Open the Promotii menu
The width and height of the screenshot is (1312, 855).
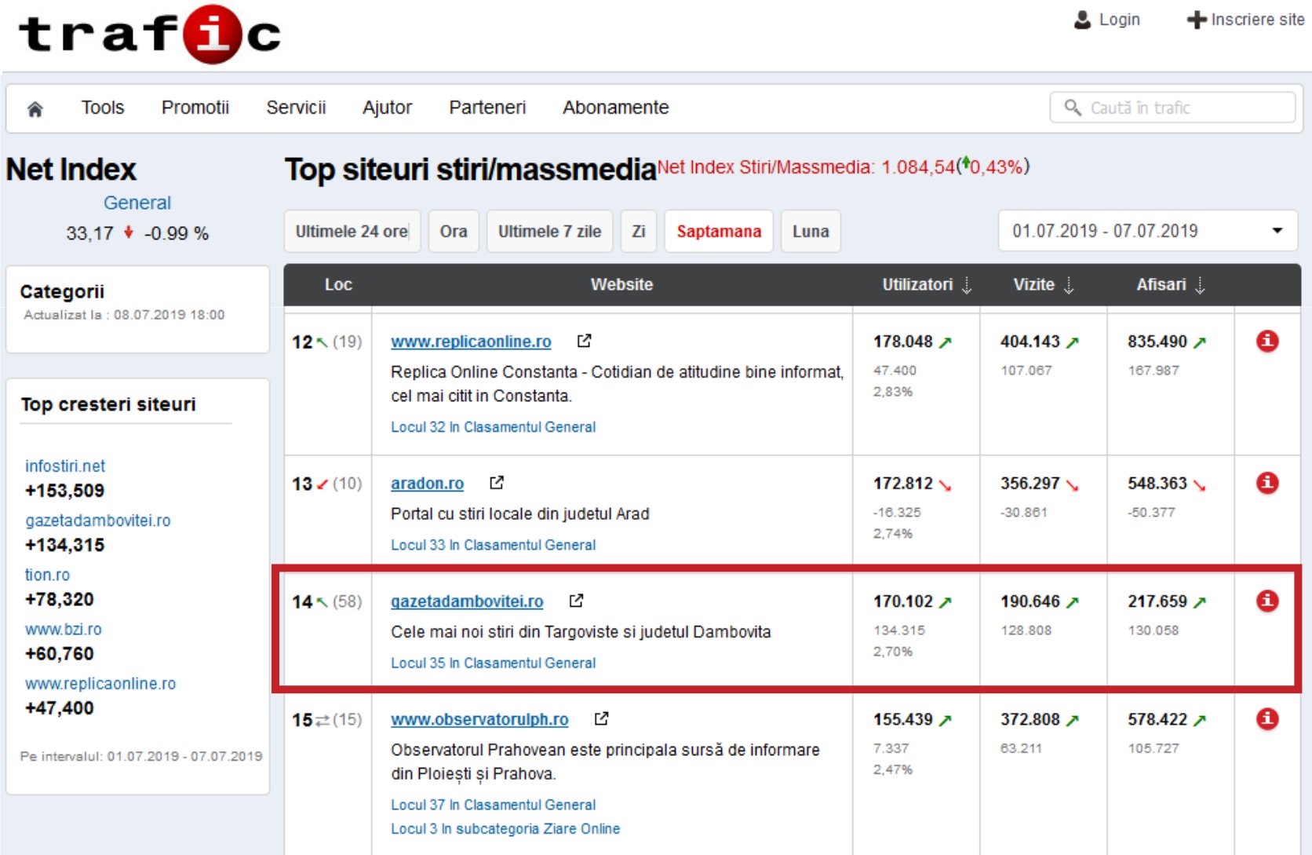(195, 108)
